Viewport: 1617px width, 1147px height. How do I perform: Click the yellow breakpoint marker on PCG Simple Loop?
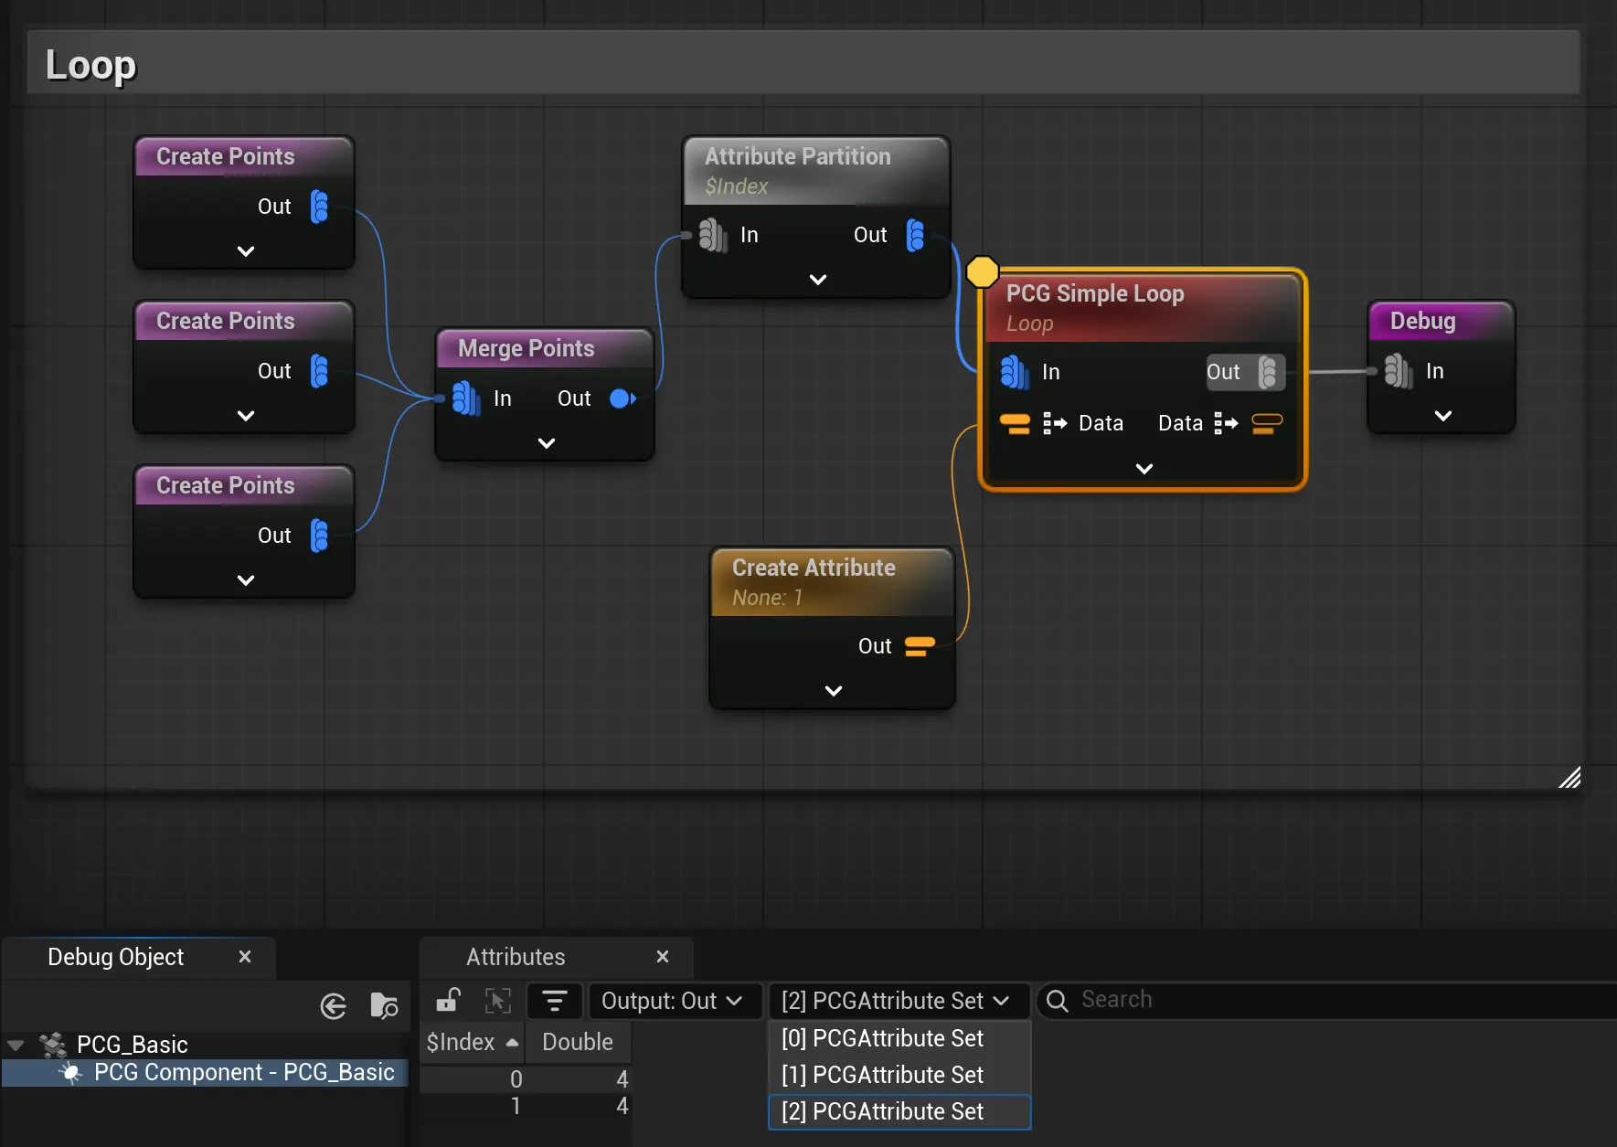[982, 271]
